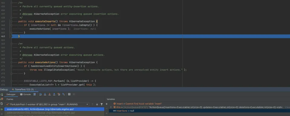The width and height of the screenshot is (290, 116).
Task: Click the Step Into icon
Action: pyautogui.click(x=45, y=94)
